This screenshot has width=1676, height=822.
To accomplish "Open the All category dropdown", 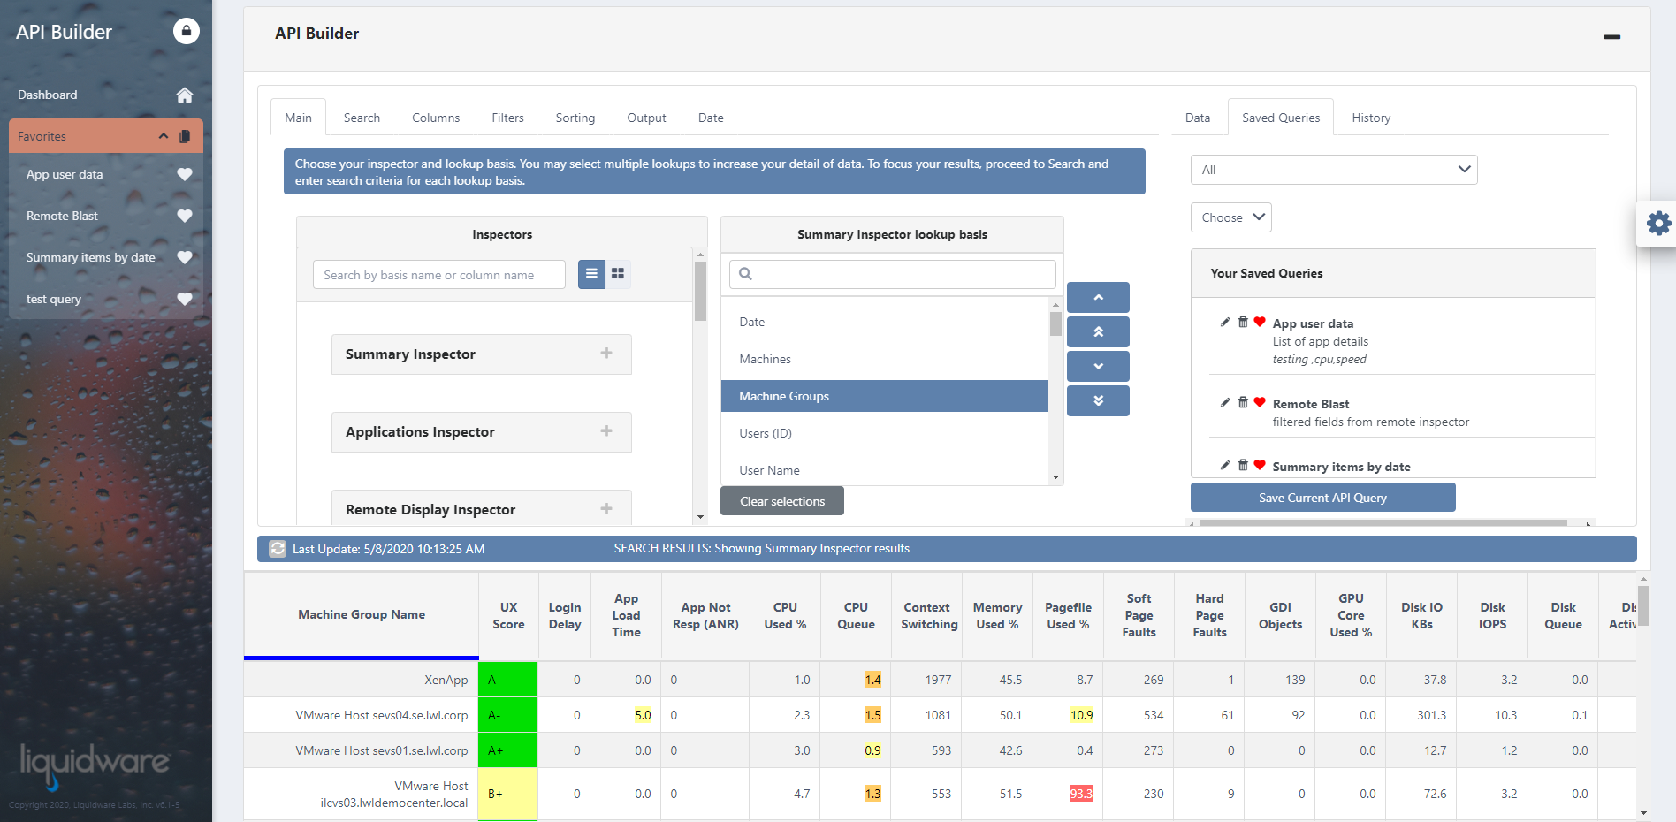I will click(x=1334, y=170).
